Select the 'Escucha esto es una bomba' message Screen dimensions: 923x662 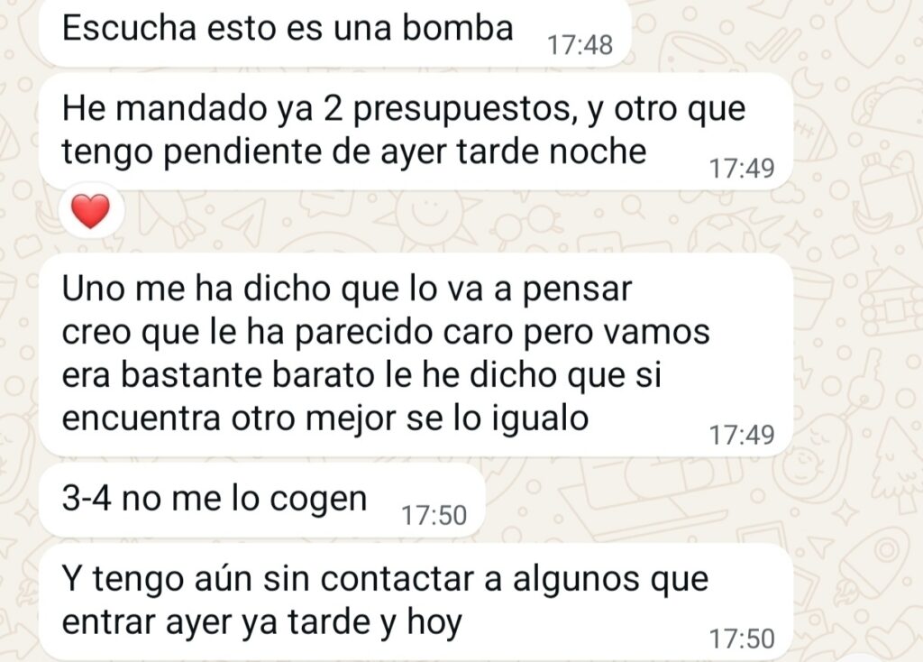coord(335,31)
